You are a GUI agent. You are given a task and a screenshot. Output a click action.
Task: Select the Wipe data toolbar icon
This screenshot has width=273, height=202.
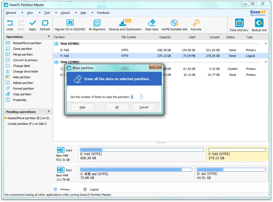151,24
